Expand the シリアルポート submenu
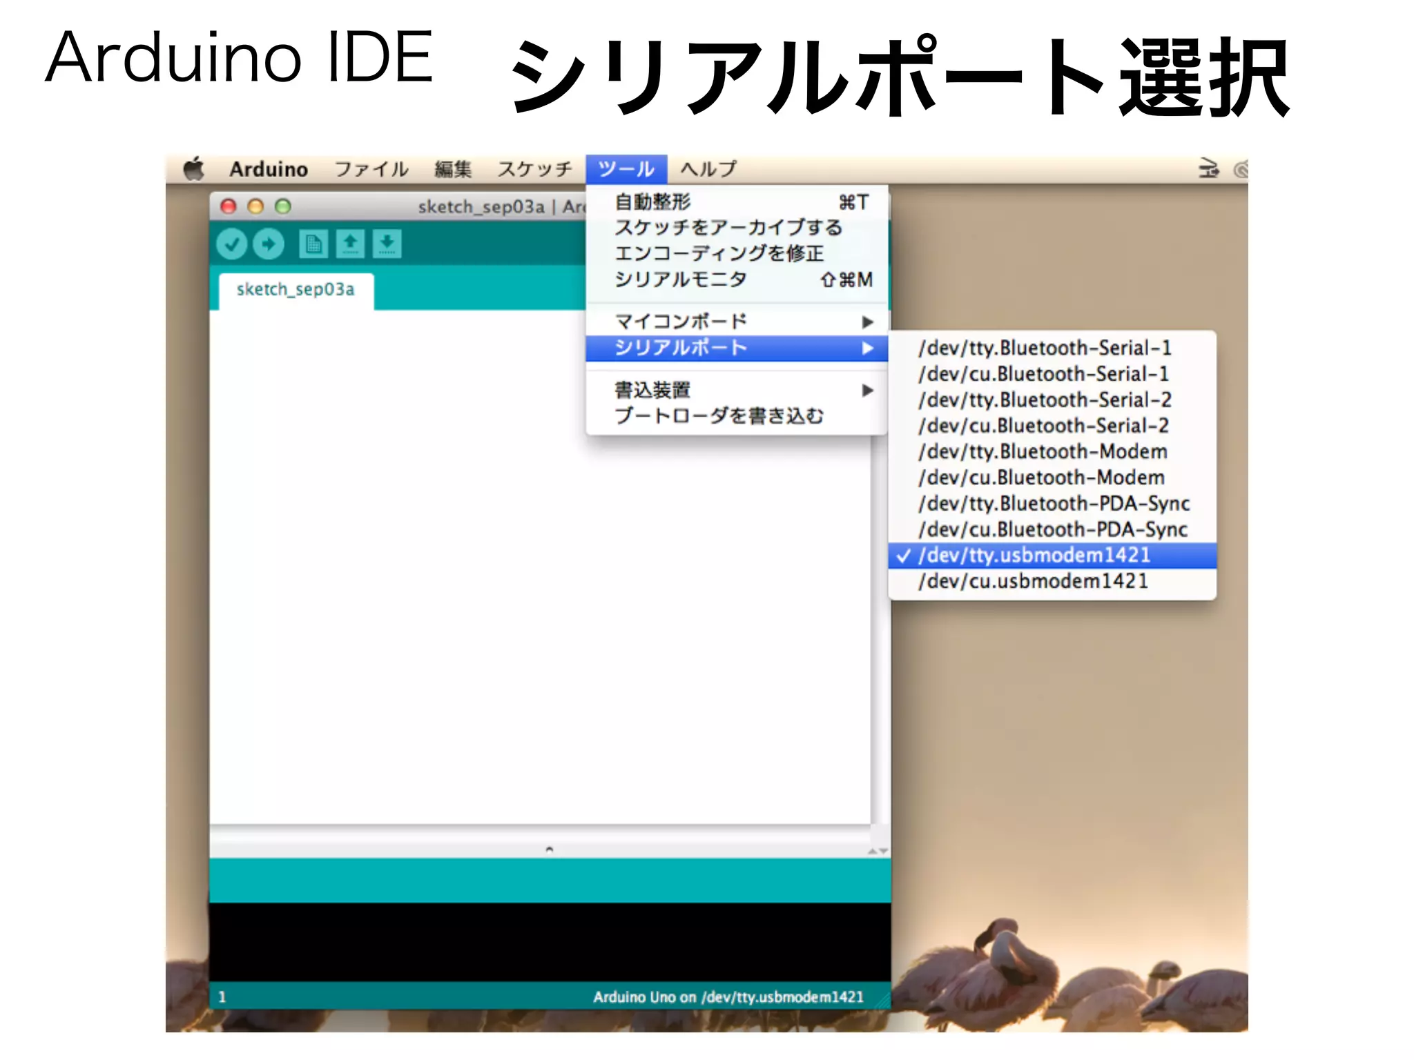Image resolution: width=1414 pixels, height=1060 pixels. coord(737,348)
